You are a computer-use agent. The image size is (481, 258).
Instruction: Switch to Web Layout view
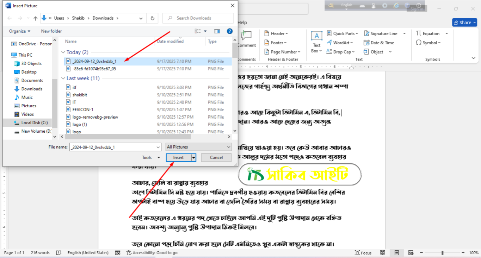[411, 252]
